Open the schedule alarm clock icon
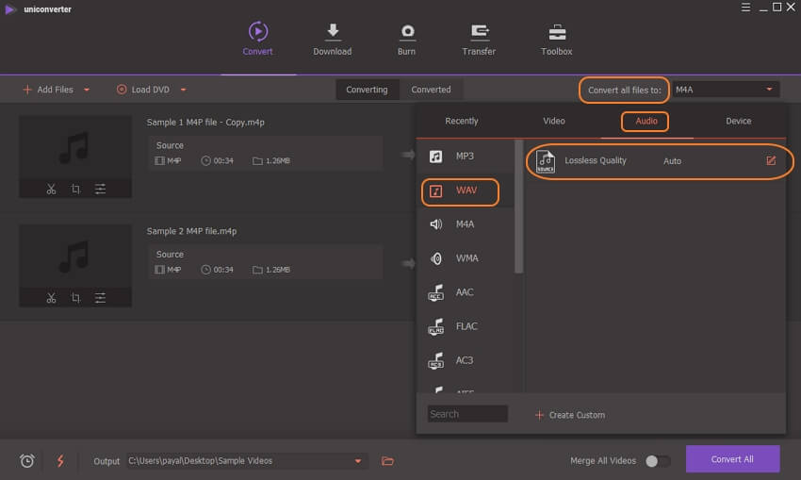The width and height of the screenshot is (801, 480). (x=27, y=461)
